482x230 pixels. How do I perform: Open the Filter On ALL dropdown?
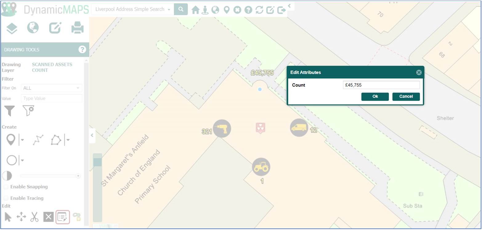[51, 88]
